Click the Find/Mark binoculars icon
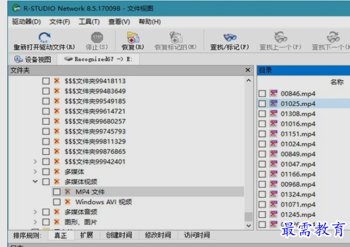This screenshot has width=350, height=247. point(230,37)
